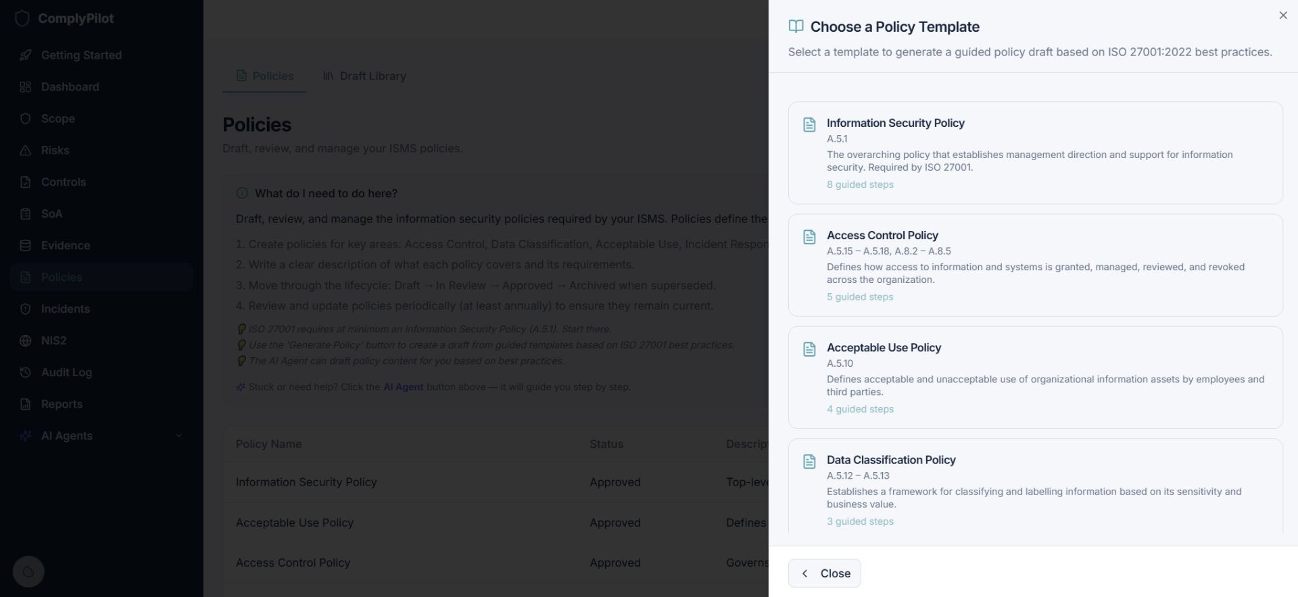Go to Dashboard in the sidebar
This screenshot has width=1298, height=597.
pyautogui.click(x=101, y=87)
